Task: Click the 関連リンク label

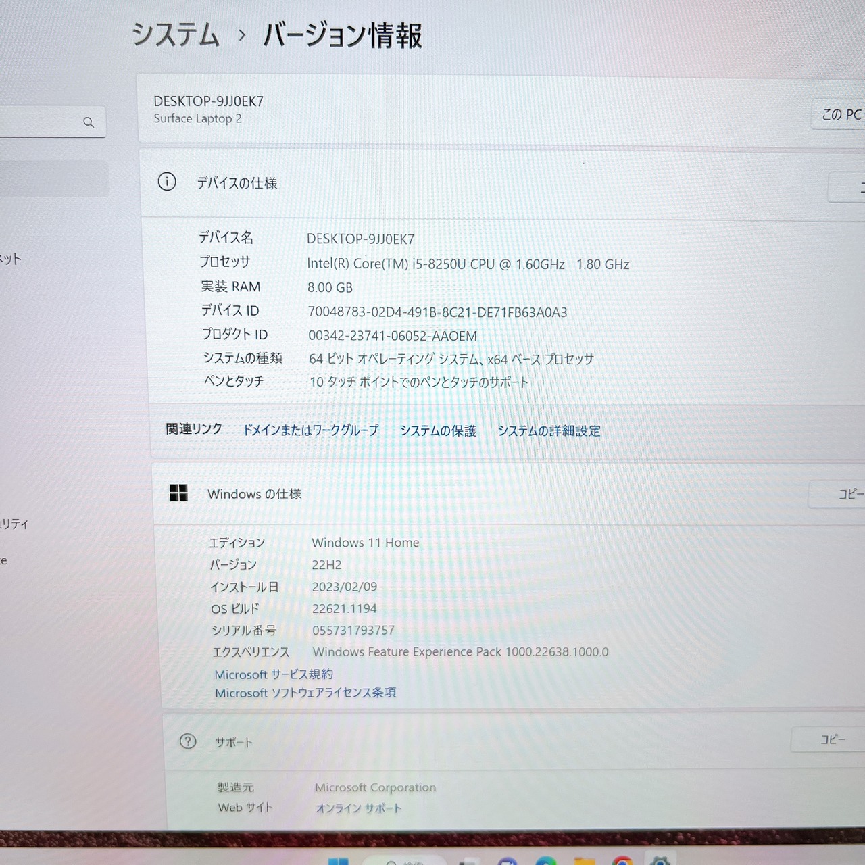Action: coord(194,429)
